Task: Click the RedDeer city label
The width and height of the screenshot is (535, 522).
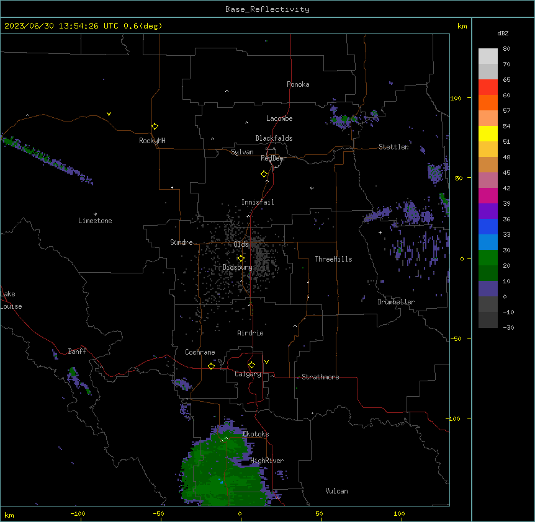Action: [x=273, y=158]
